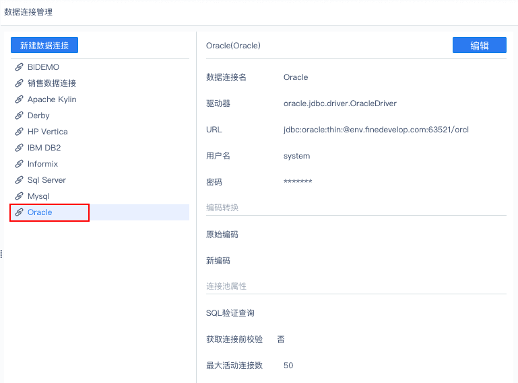Select the Apache Kylin connection name
This screenshot has height=383, width=518.
coord(52,99)
